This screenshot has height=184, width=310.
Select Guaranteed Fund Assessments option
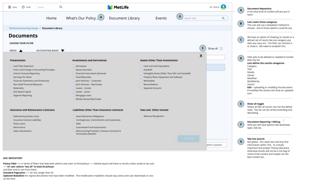pos(74,127)
